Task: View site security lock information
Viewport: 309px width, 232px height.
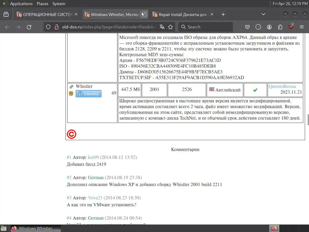Action: coord(57,27)
